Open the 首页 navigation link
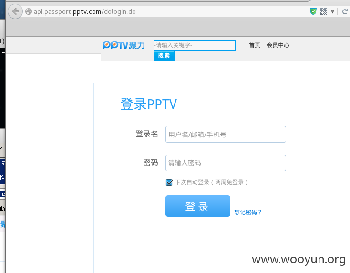This screenshot has height=273, width=350. coord(255,45)
